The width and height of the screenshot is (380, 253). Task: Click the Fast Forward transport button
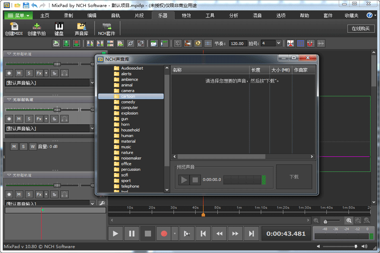tap(235, 234)
